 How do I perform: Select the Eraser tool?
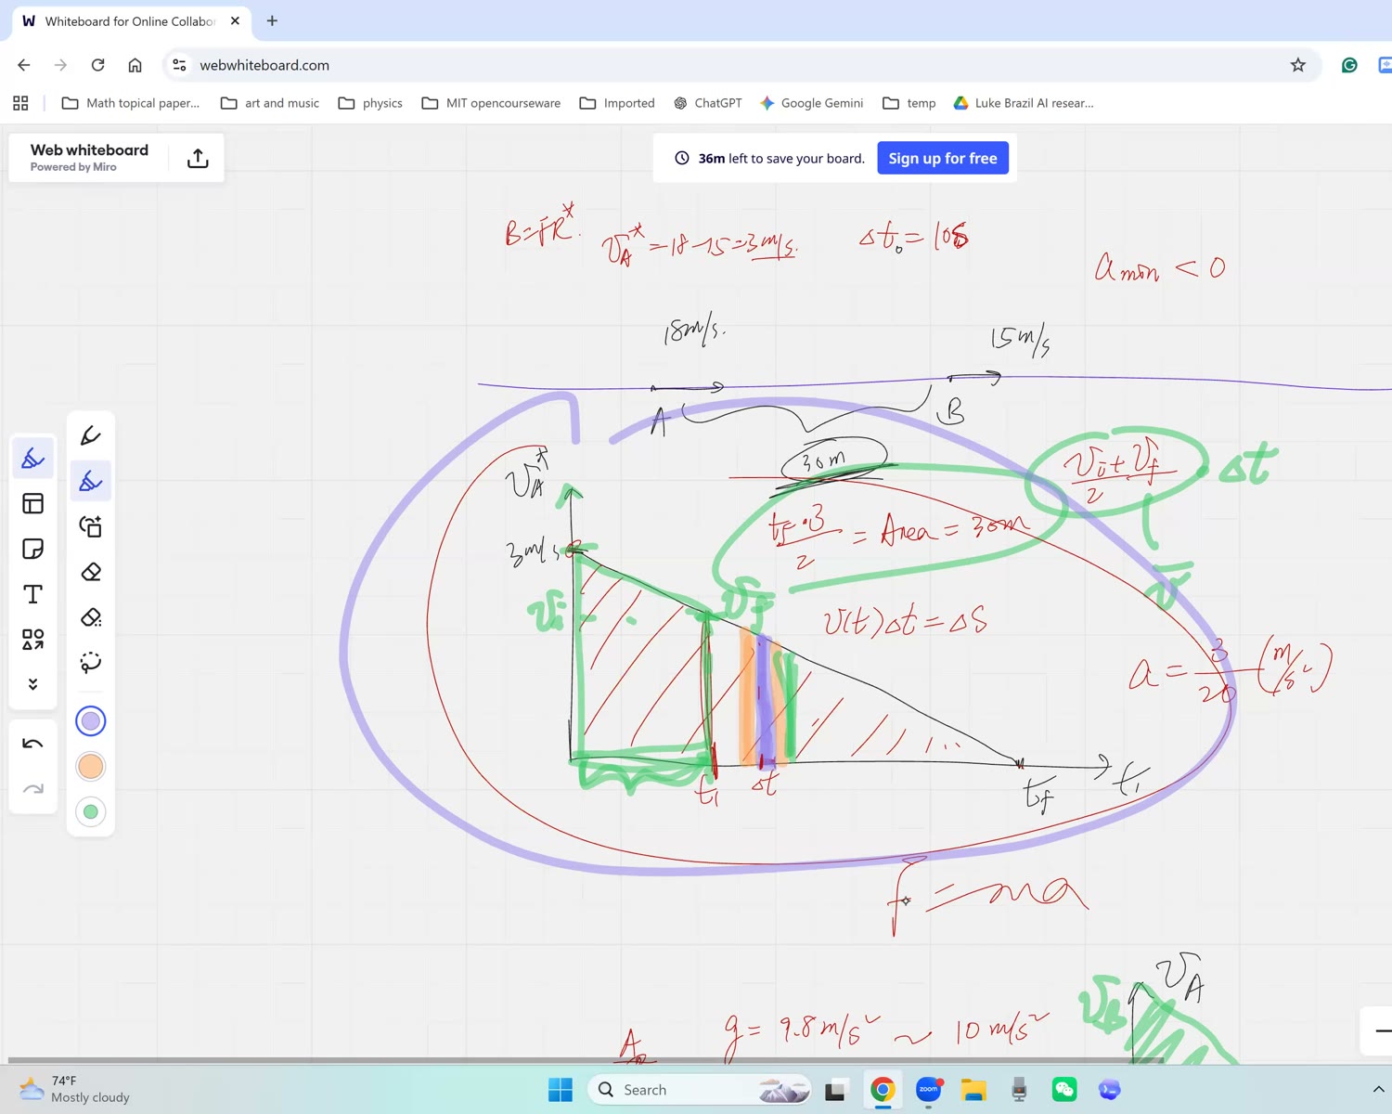click(91, 572)
